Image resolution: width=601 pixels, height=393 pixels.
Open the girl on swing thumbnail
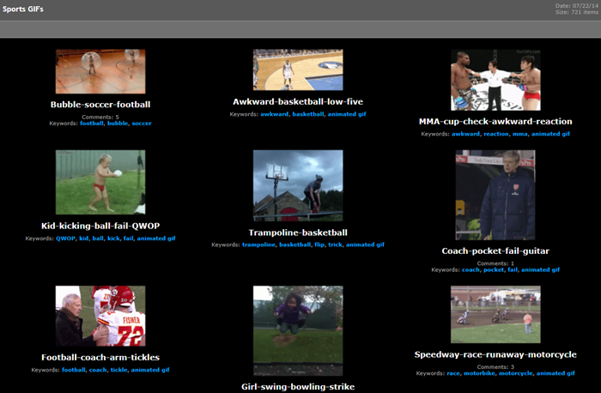click(x=298, y=330)
